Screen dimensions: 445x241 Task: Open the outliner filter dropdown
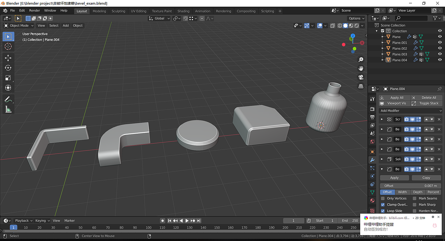coord(437,18)
